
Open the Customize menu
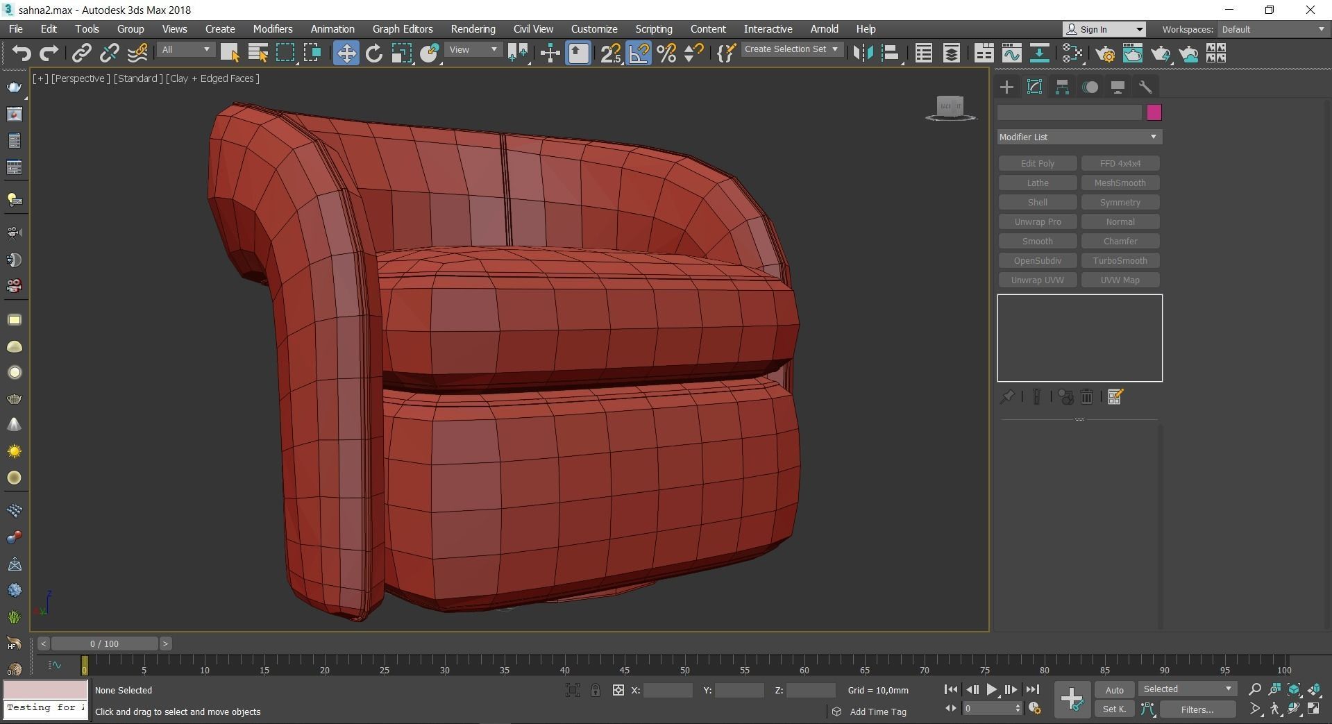click(x=594, y=29)
